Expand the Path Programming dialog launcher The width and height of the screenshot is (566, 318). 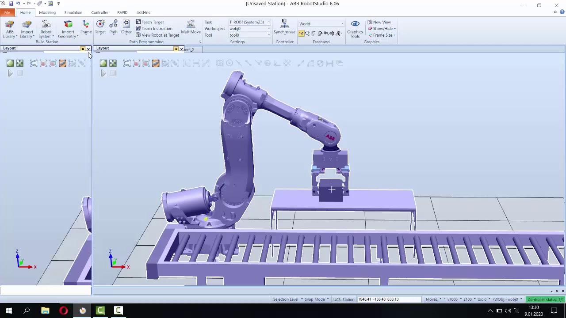200,42
